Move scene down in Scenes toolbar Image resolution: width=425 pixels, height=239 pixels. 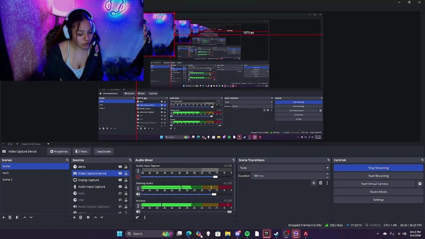pos(31,217)
